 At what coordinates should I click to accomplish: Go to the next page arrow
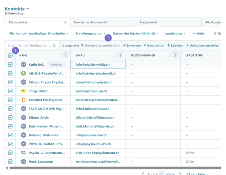(x=180, y=174)
